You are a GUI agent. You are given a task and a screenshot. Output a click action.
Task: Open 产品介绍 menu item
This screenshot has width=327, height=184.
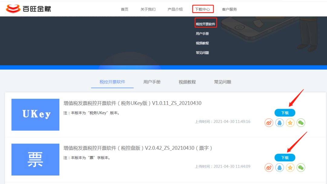[x=175, y=9]
